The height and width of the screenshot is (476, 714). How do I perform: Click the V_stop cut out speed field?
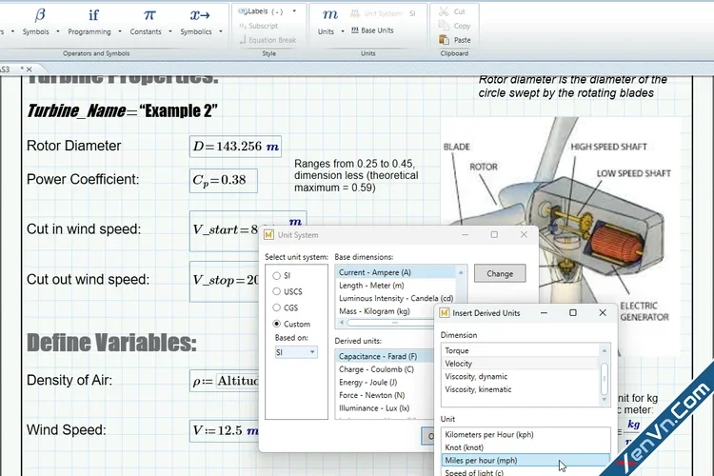tap(225, 281)
